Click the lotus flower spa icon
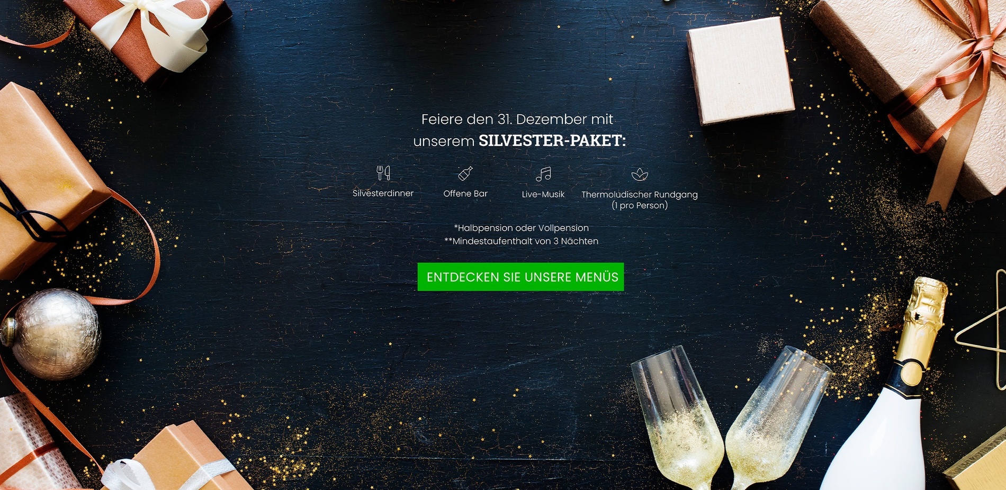The width and height of the screenshot is (1006, 490). (640, 174)
